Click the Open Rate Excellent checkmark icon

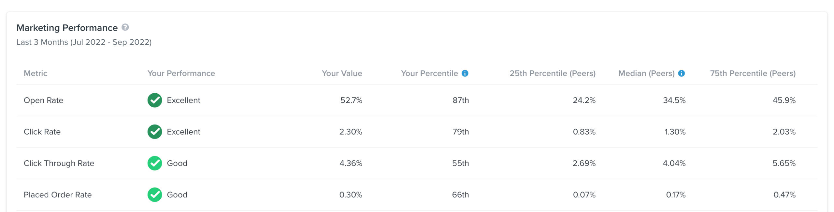click(155, 100)
